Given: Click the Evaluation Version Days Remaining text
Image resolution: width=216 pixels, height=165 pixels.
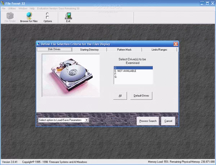Looking at the screenshot, I should 58,9.
